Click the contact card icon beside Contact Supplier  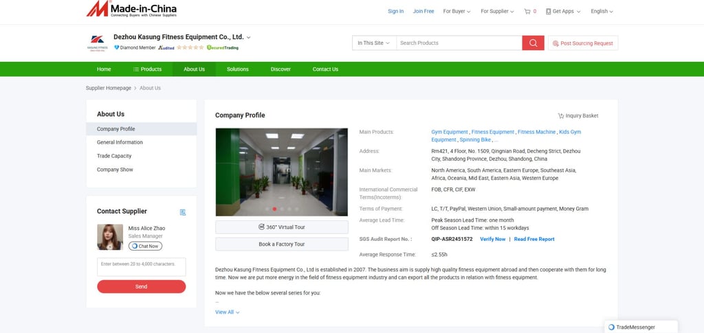coord(183,212)
